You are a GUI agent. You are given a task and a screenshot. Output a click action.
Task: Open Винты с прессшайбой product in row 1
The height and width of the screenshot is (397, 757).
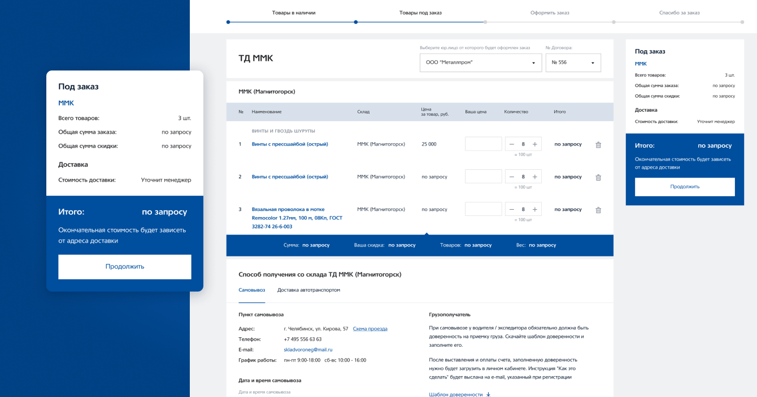point(290,144)
